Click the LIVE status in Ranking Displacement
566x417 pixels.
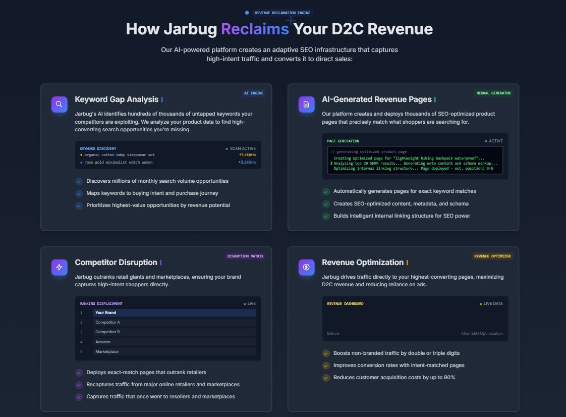point(249,303)
